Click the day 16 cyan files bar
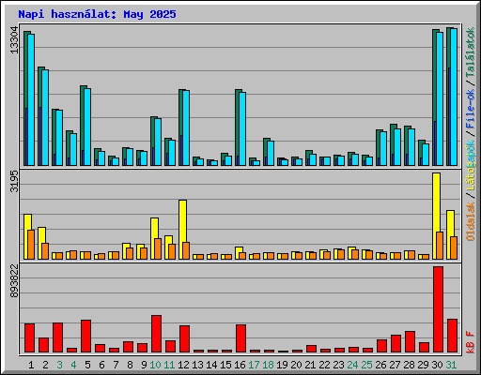 click(x=242, y=128)
